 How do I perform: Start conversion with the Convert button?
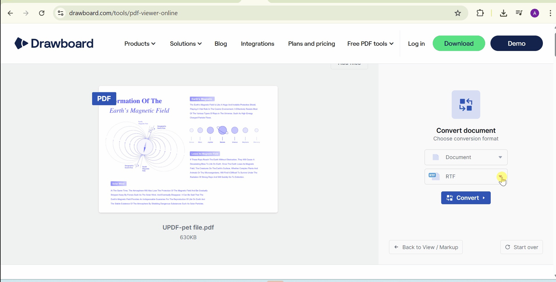click(x=466, y=198)
